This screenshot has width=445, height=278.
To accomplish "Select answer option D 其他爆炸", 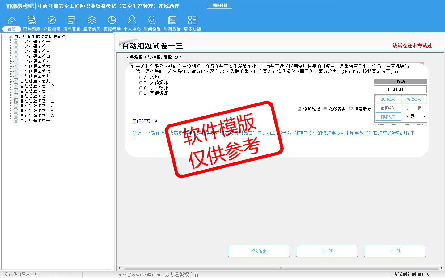I will 141,93.
